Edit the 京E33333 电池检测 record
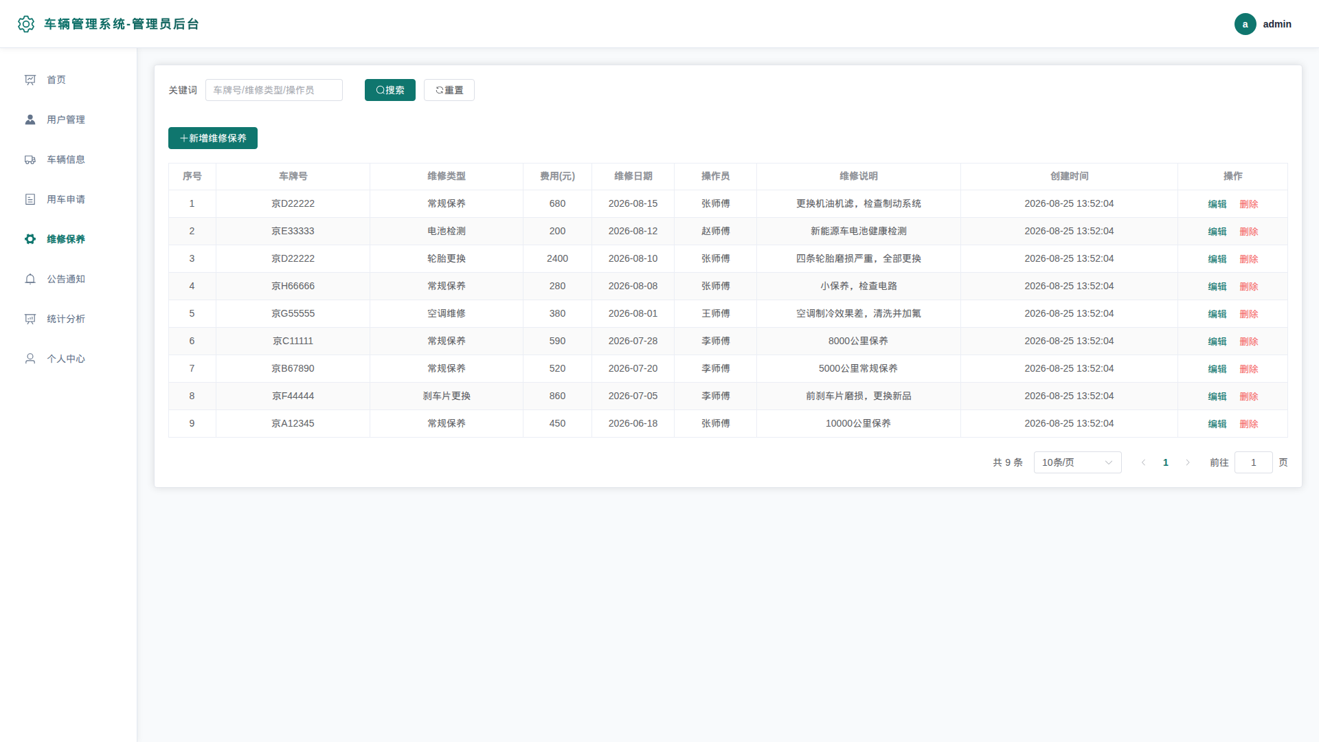Image resolution: width=1319 pixels, height=742 pixels. 1217,232
